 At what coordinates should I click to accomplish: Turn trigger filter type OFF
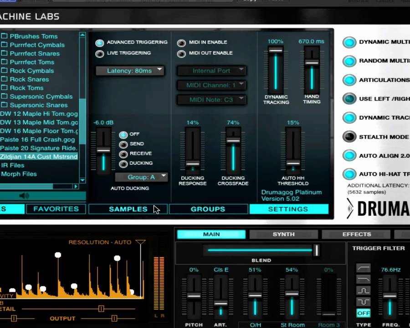(363, 313)
